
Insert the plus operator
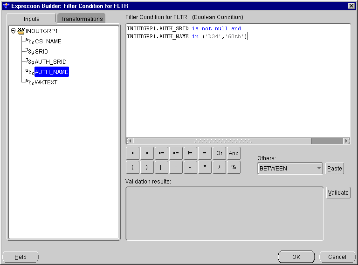(176, 167)
